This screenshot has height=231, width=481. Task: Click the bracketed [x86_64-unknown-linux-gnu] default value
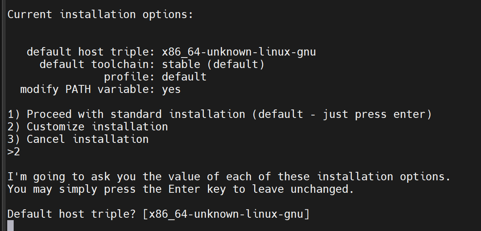[x=226, y=214]
